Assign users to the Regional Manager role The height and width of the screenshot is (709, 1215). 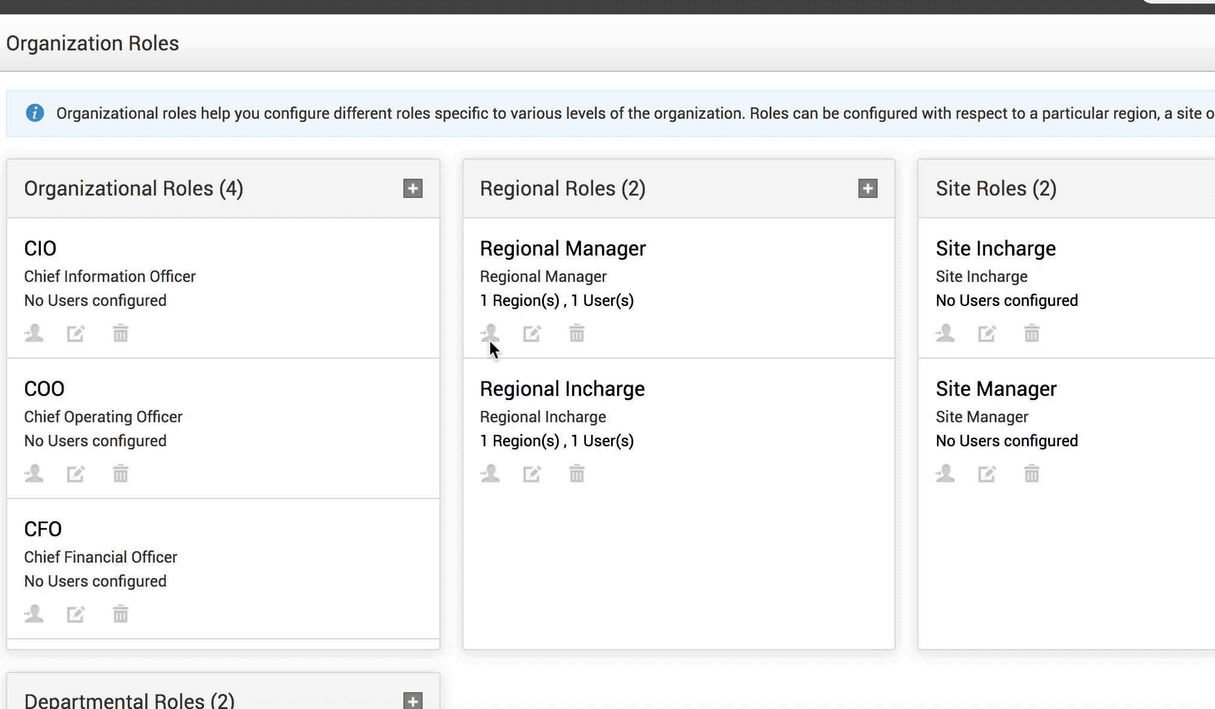(x=490, y=333)
